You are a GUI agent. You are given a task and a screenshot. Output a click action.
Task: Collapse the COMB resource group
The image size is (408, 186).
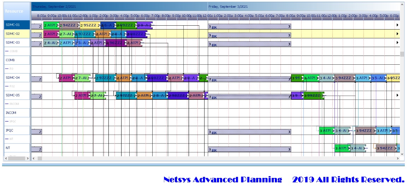click(x=7, y=51)
